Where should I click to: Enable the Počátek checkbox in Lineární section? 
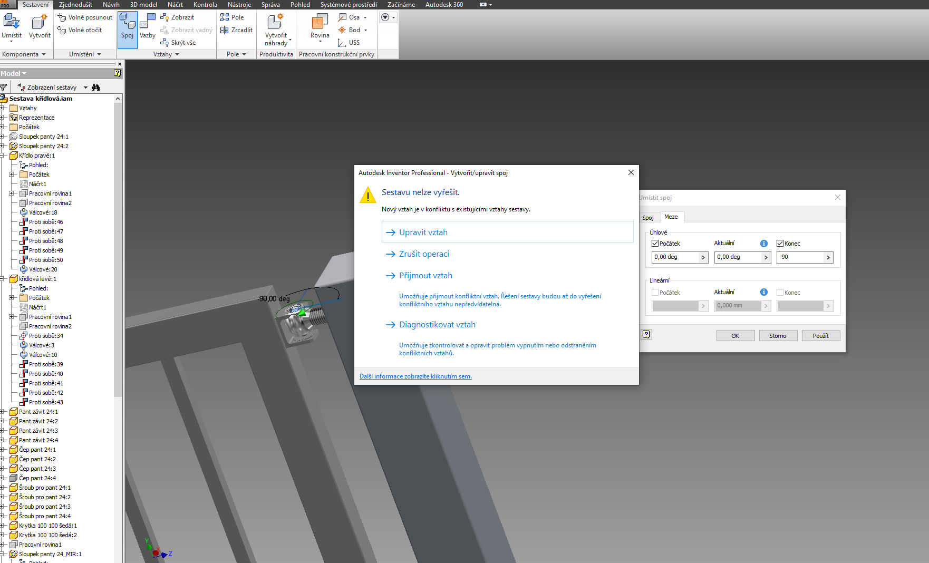click(x=654, y=292)
